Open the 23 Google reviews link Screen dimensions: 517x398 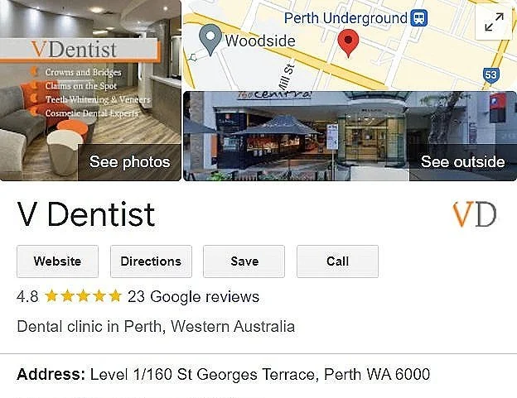click(194, 296)
